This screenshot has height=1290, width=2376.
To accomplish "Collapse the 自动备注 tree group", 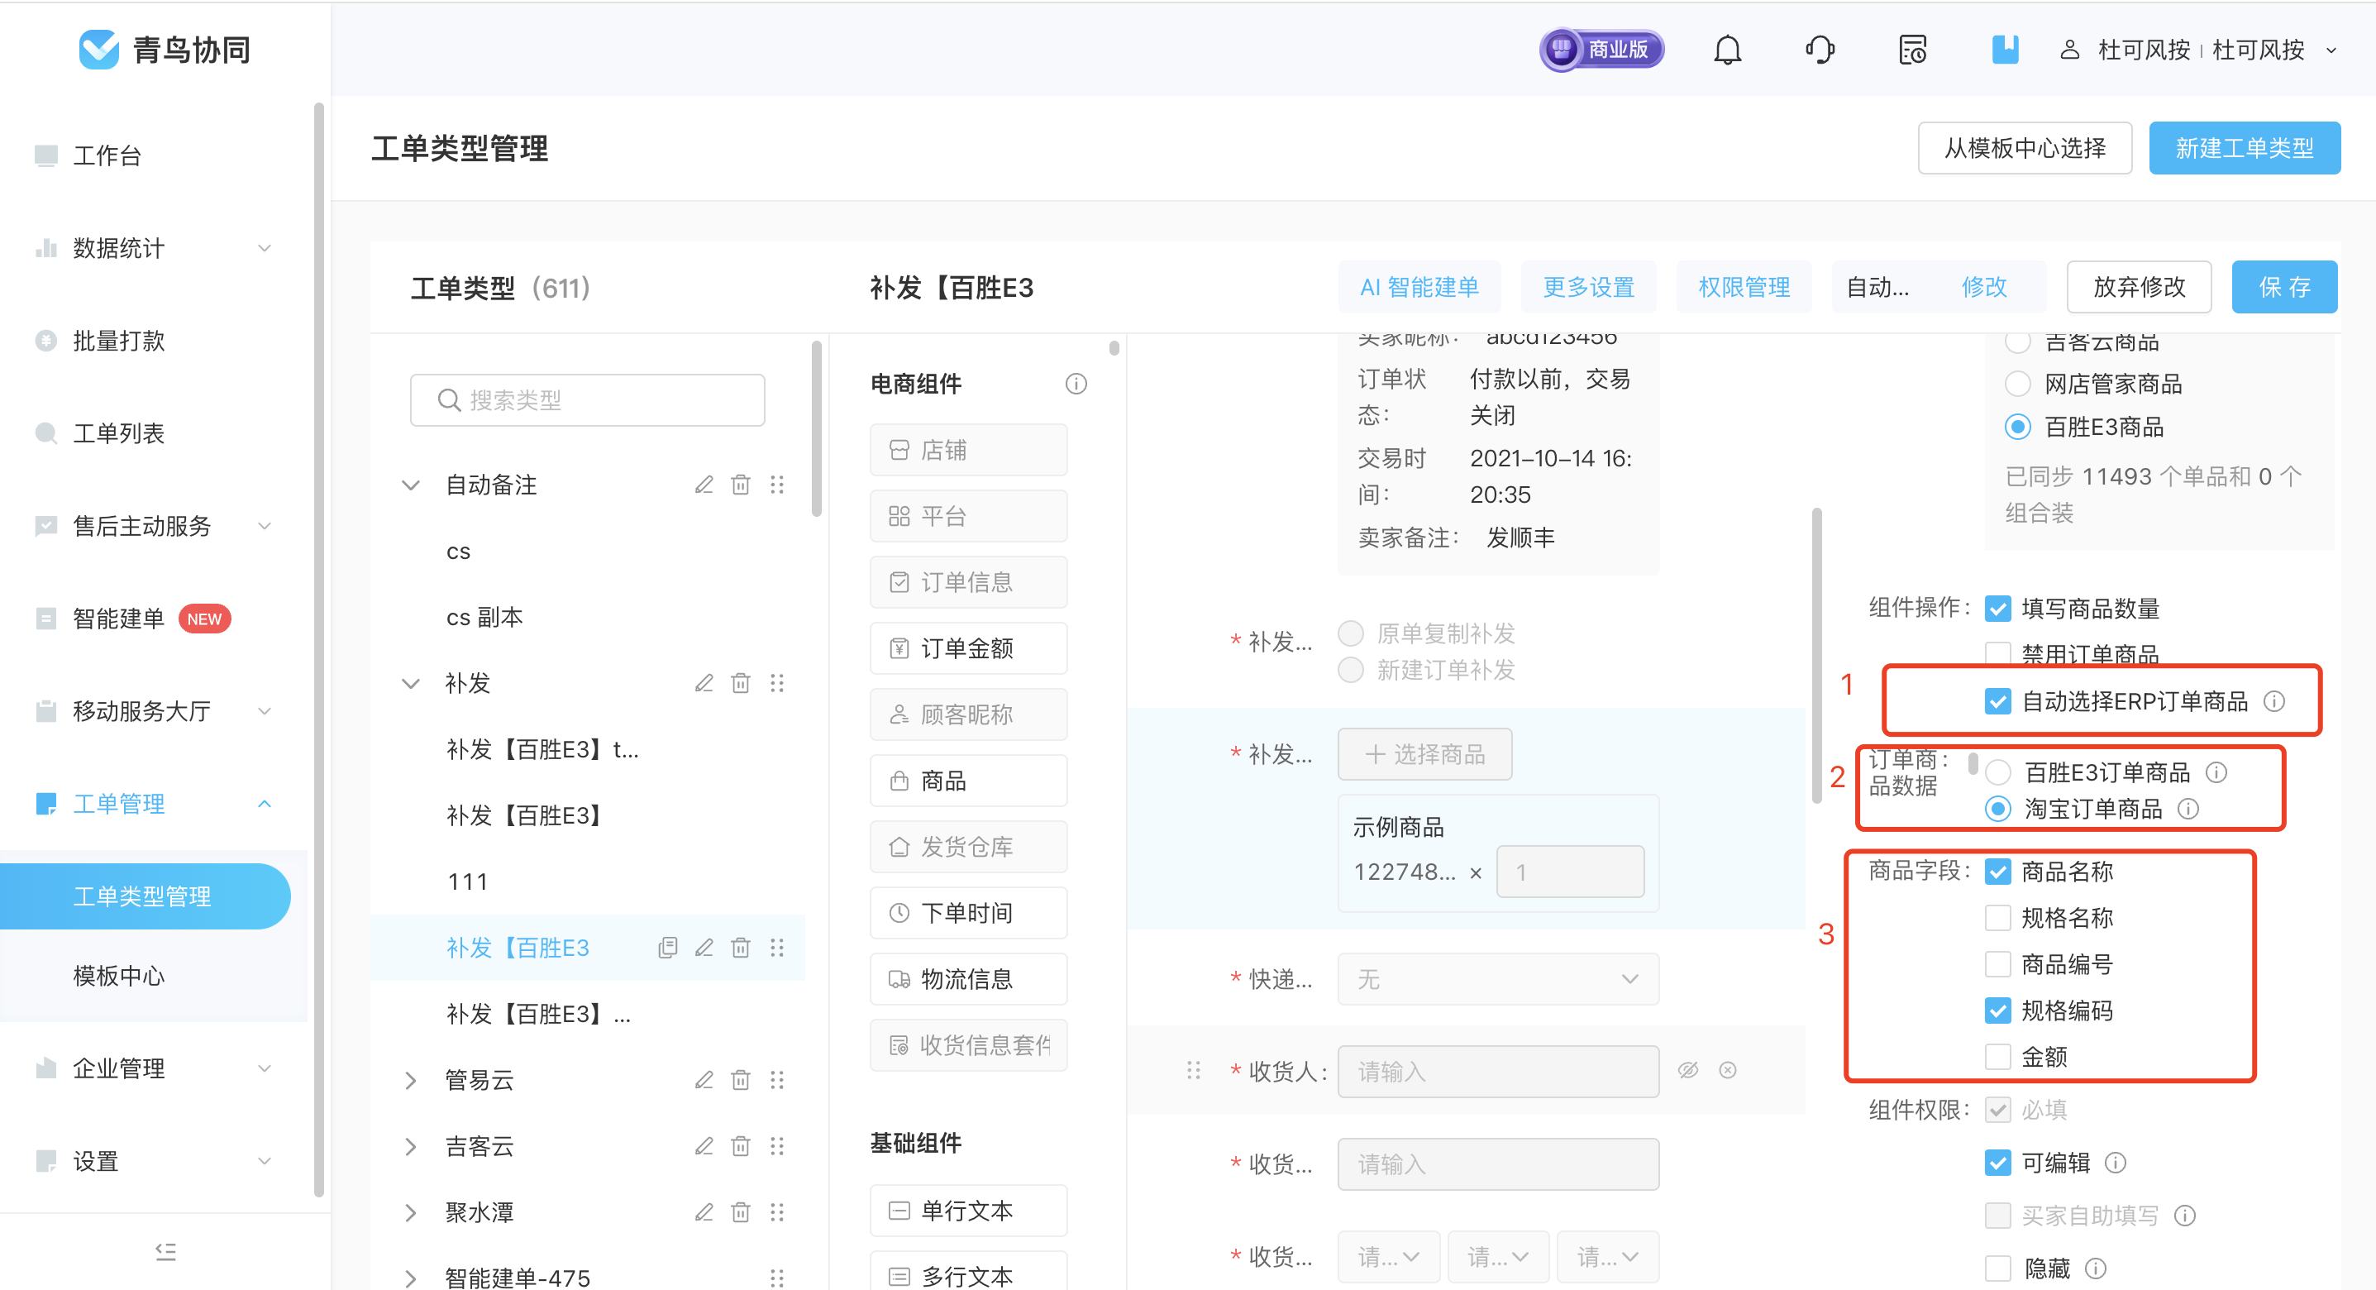I will pos(410,485).
